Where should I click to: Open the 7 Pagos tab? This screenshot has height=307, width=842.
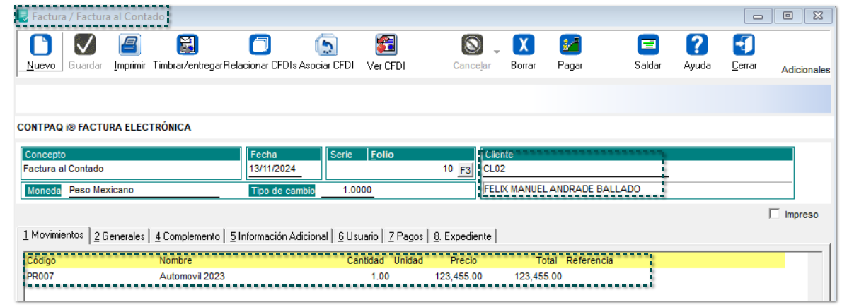click(406, 236)
